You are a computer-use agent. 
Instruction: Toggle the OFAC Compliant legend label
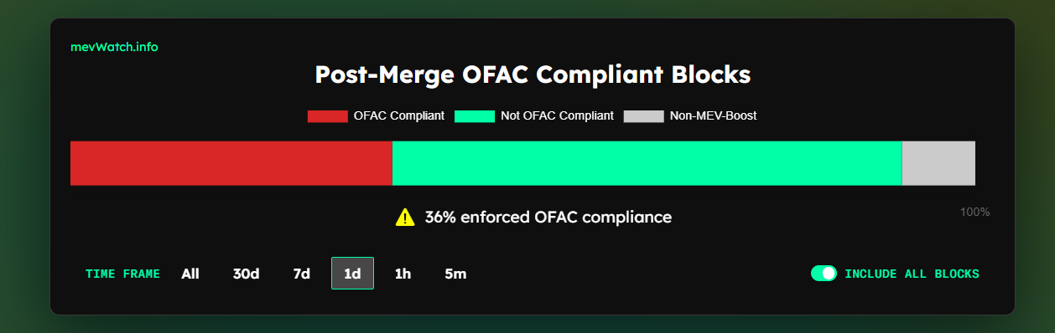[399, 115]
